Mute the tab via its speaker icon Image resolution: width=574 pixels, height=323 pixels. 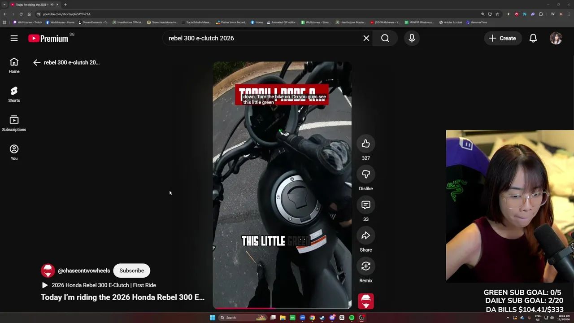coord(52,4)
